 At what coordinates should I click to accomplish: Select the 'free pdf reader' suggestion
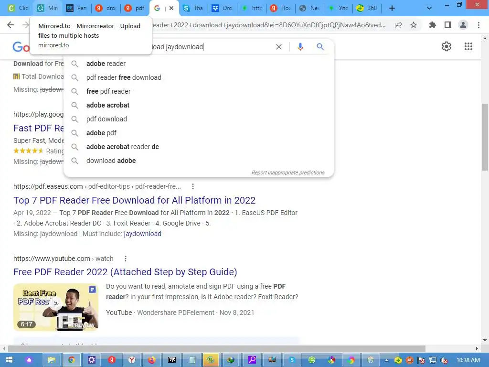(199, 91)
